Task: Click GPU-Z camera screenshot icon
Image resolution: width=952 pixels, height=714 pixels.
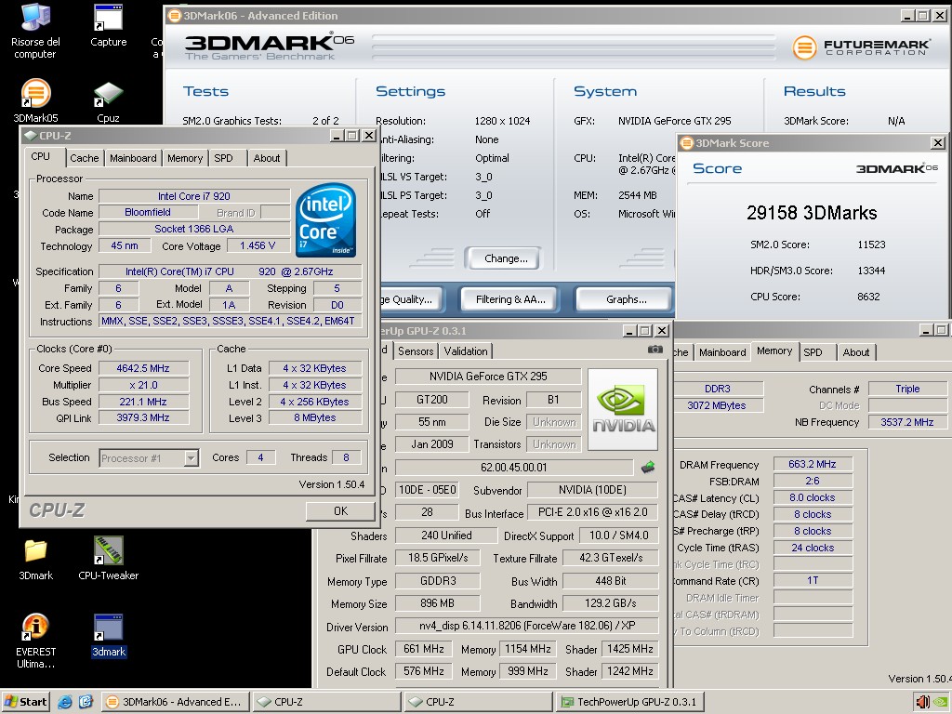Action: coord(655,350)
